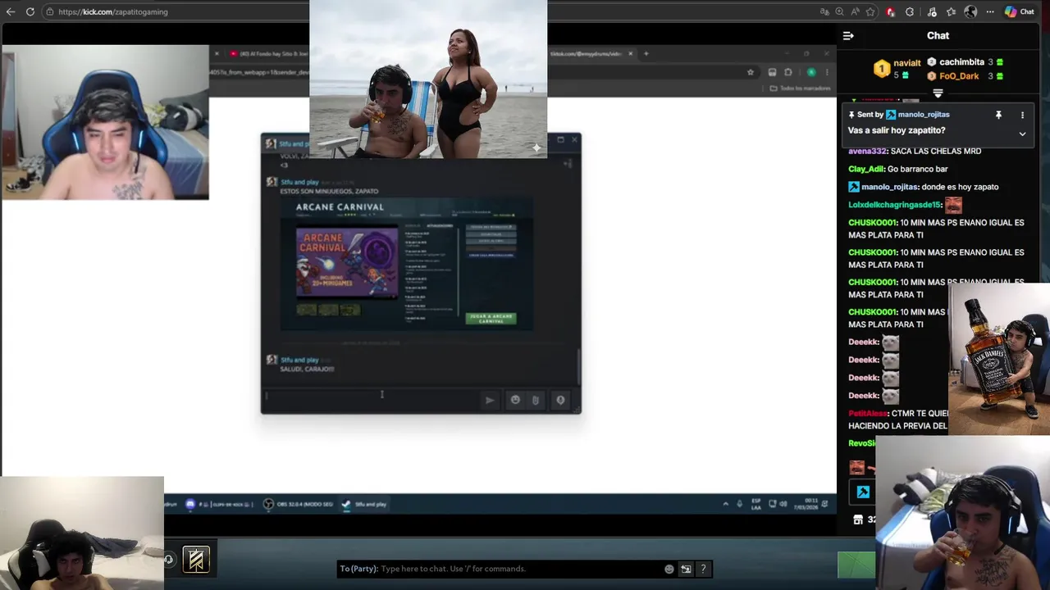The width and height of the screenshot is (1050, 590).
Task: Open pinned message three-dot options
Action: 1022,115
